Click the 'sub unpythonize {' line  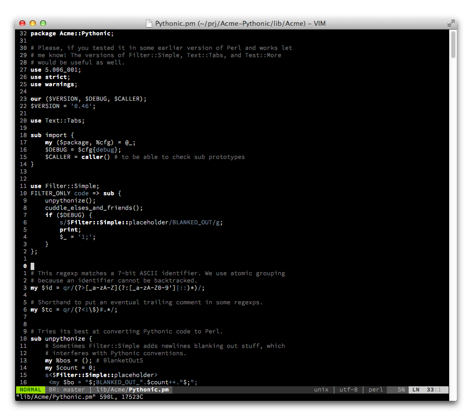pos(61,339)
